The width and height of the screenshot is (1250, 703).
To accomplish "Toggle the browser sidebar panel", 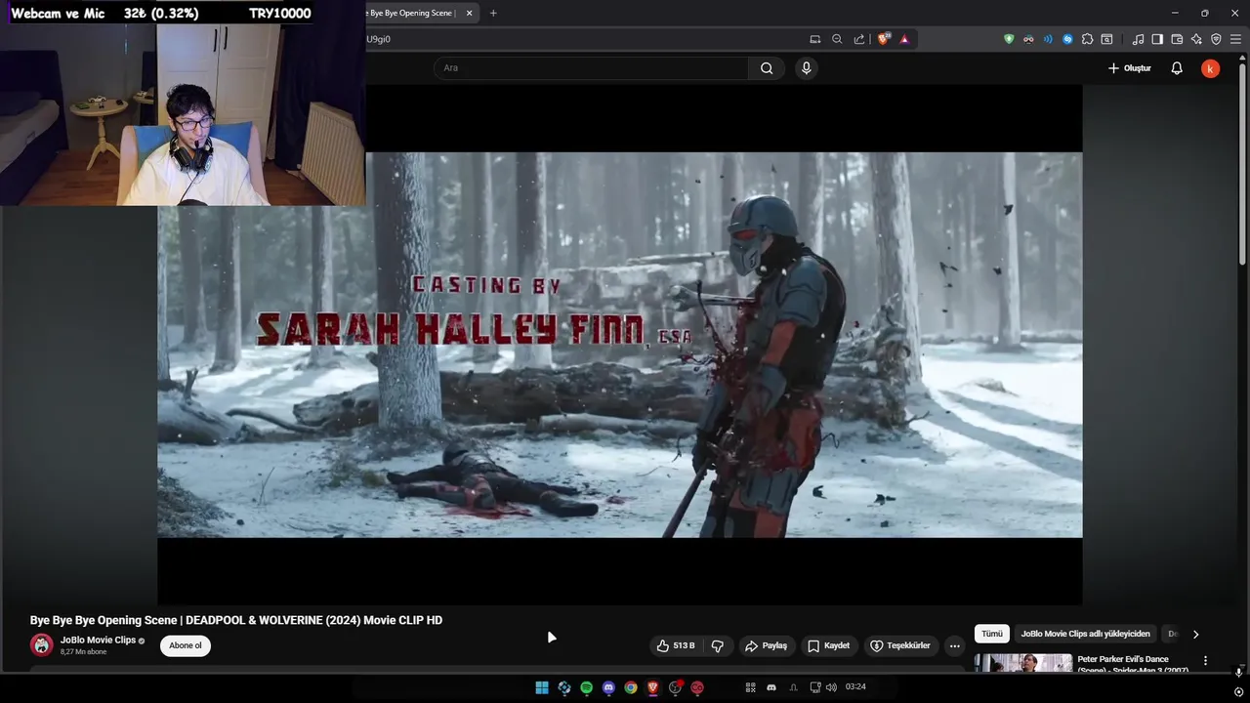I will coord(1157,39).
